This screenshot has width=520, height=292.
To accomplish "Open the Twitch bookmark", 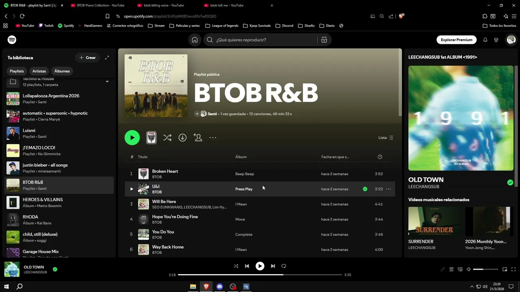I will click(46, 26).
